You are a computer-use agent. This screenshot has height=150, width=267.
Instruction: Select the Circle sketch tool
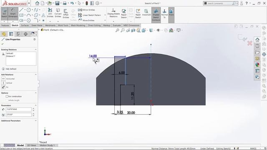tap(29, 10)
